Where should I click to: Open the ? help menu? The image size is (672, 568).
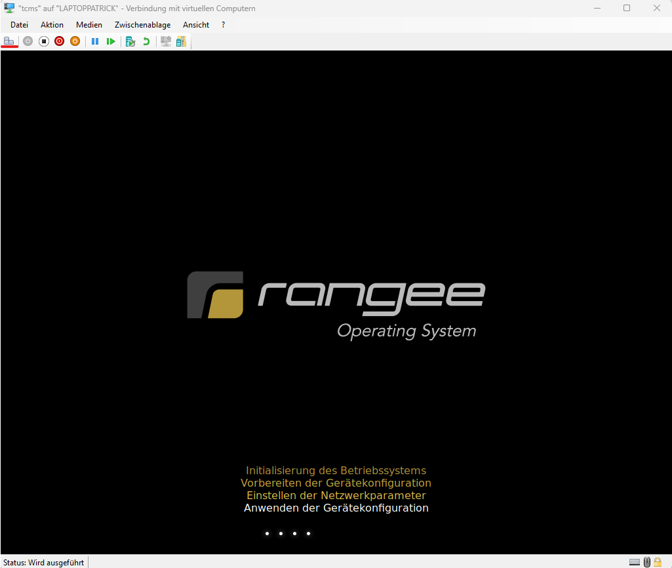224,25
